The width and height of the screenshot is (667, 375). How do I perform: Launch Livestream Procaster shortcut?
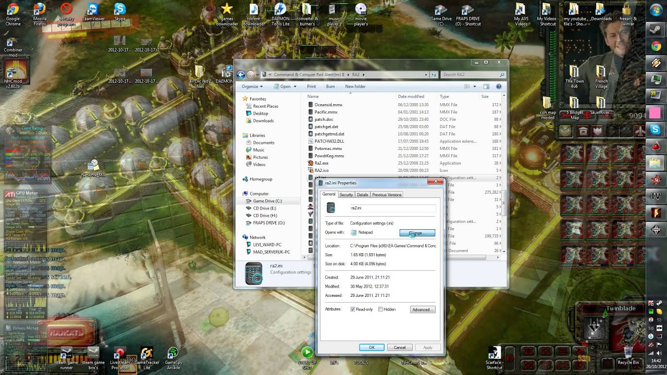click(120, 358)
